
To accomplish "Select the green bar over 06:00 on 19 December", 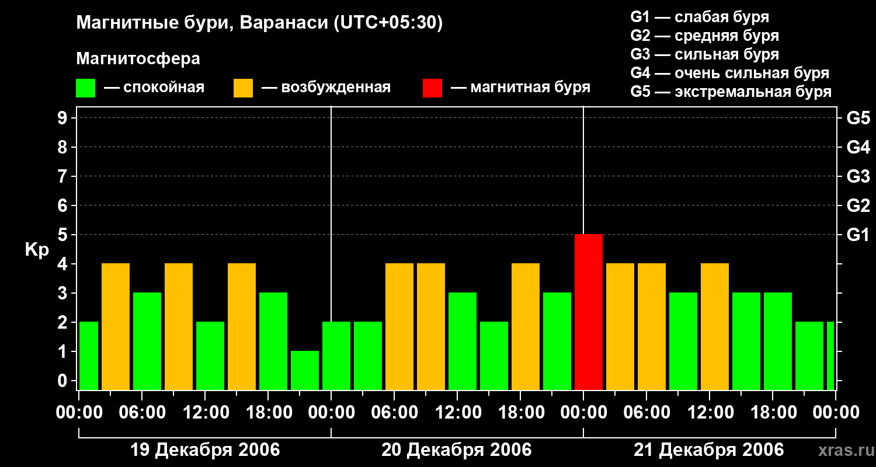I will (x=147, y=341).
